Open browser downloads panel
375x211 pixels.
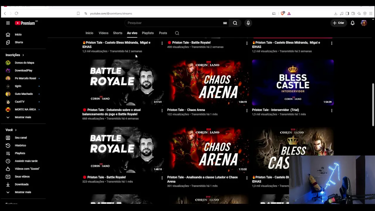pyautogui.click(x=336, y=13)
